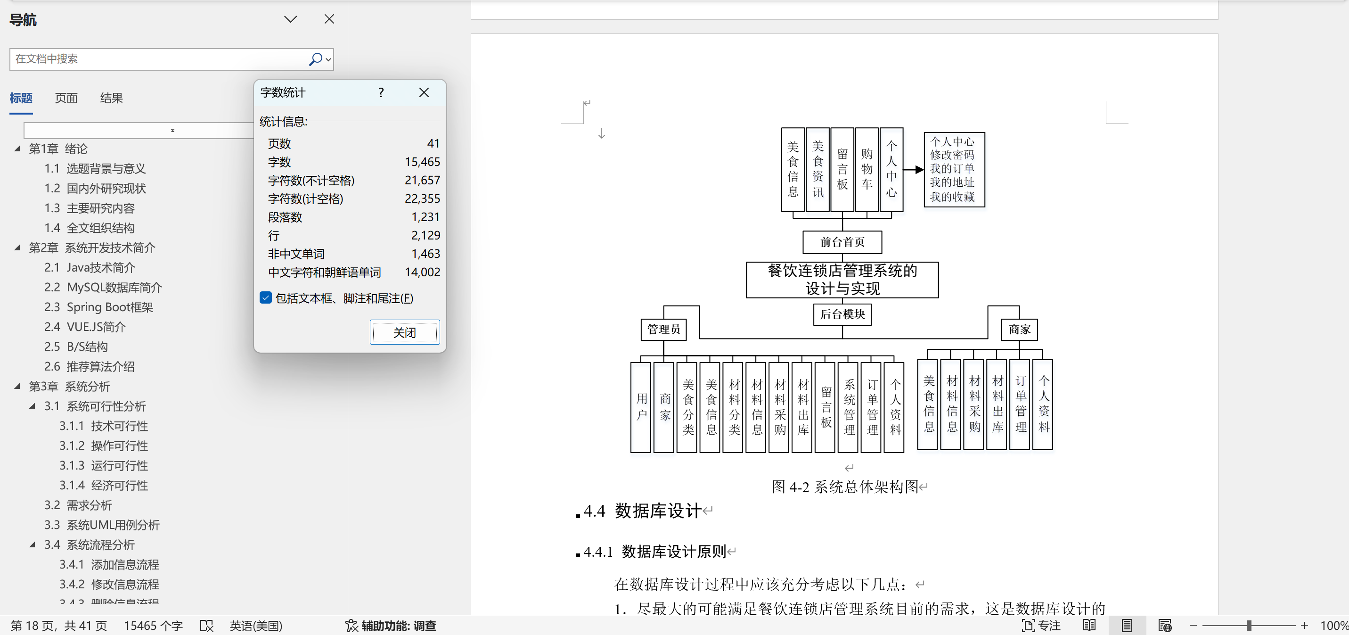The height and width of the screenshot is (635, 1349).
Task: Jump to heading 3.1.4 经济可行性
Action: pyautogui.click(x=104, y=486)
